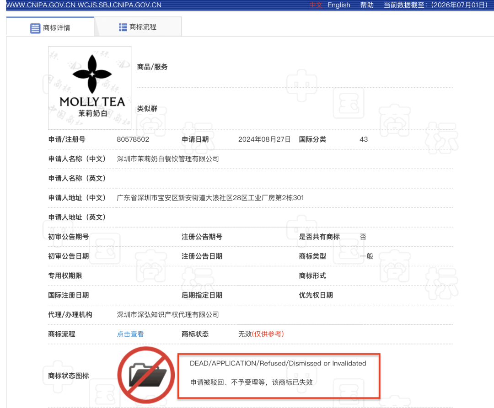This screenshot has width=494, height=408.
Task: Click the 申请人名称（中文） label
Action: click(x=77, y=159)
